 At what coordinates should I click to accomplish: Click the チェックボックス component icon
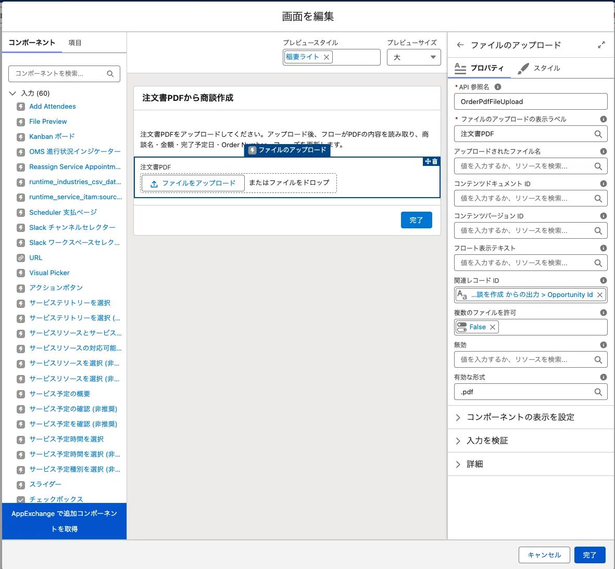[21, 500]
